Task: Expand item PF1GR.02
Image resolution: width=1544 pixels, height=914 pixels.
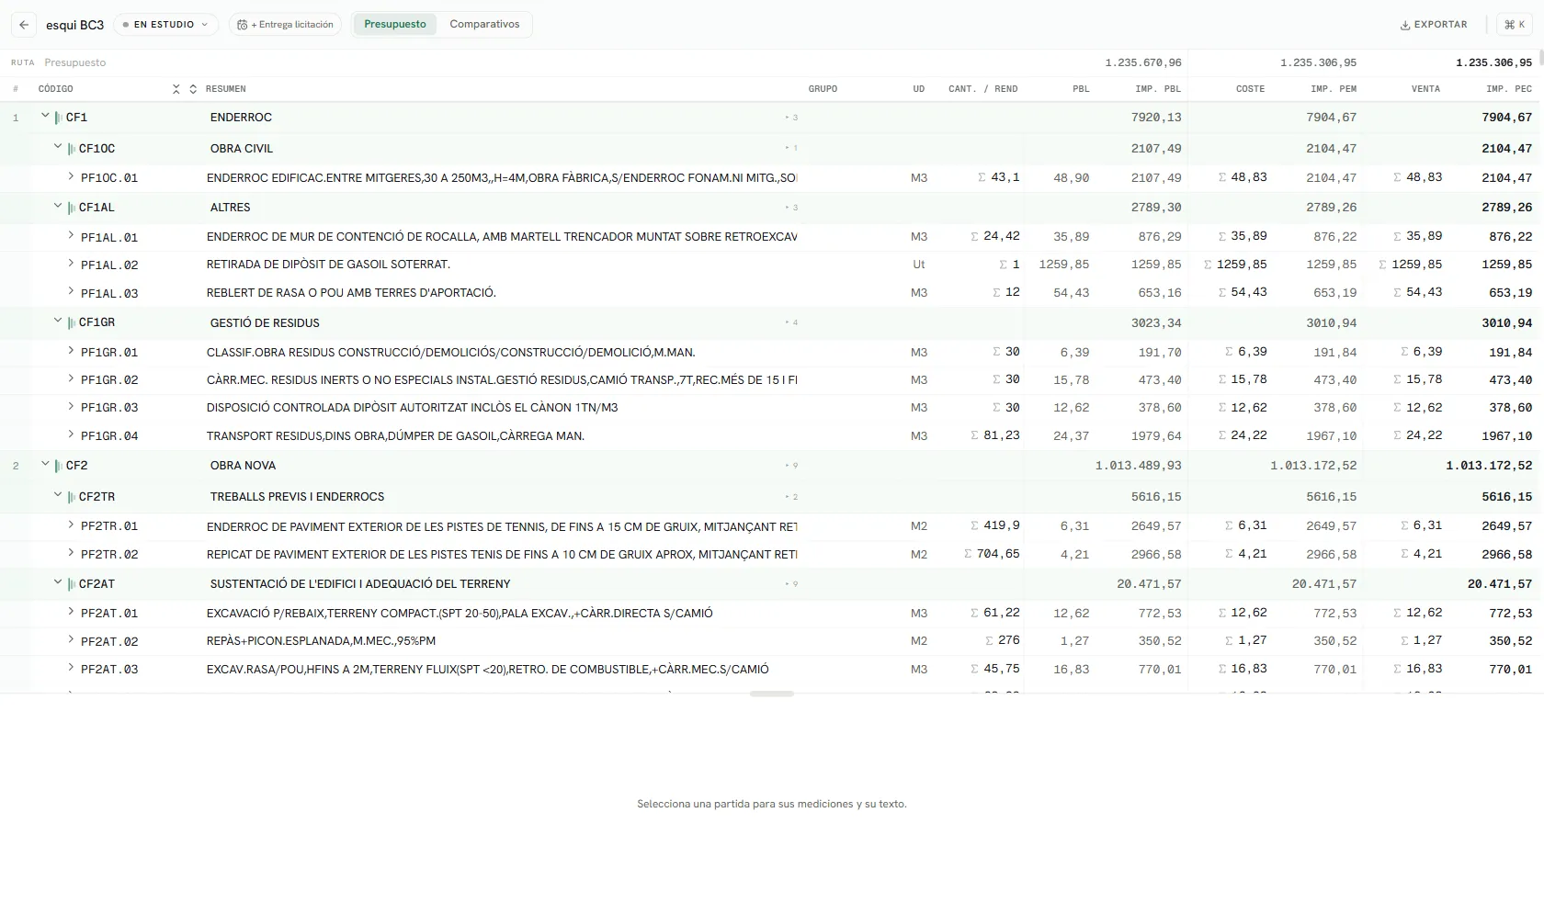Action: (71, 378)
